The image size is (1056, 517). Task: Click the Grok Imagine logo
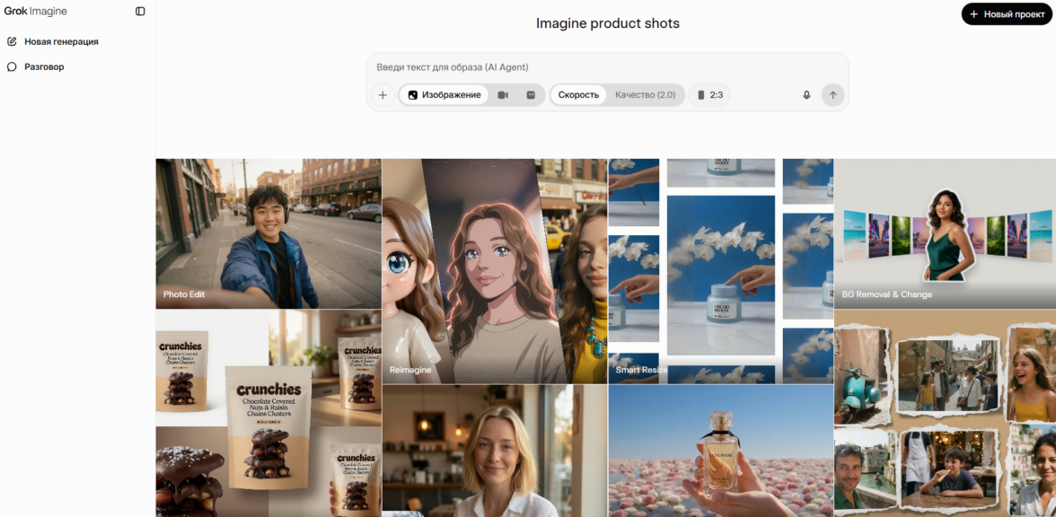(36, 12)
